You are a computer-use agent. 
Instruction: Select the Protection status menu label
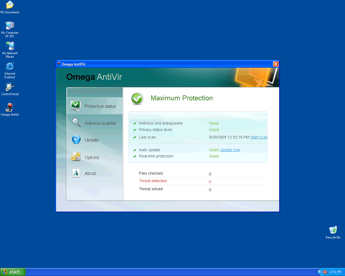point(100,106)
